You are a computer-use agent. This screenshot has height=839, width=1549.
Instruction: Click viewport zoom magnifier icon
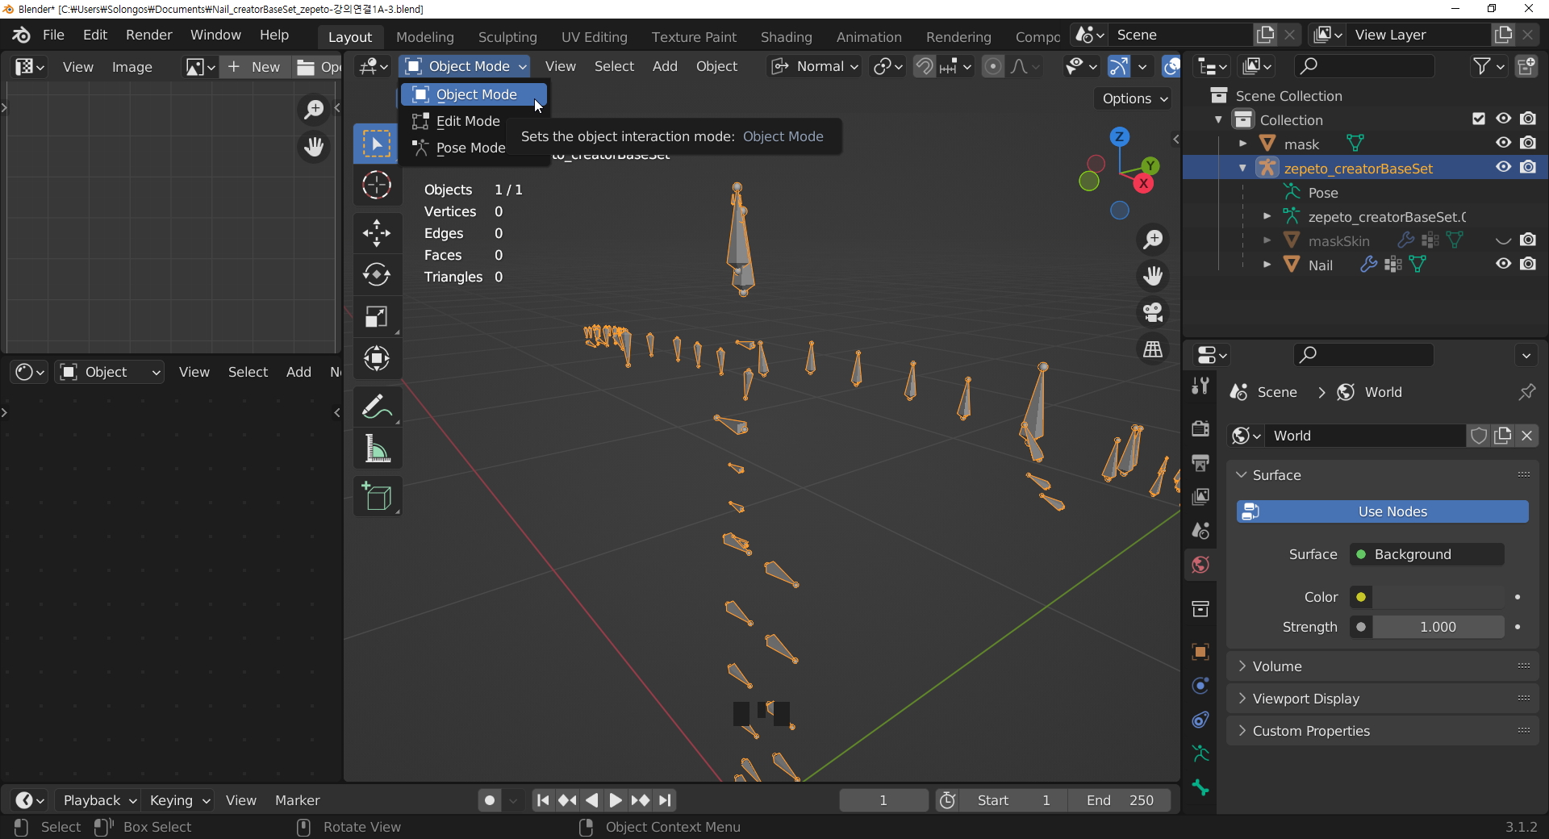(x=1153, y=240)
